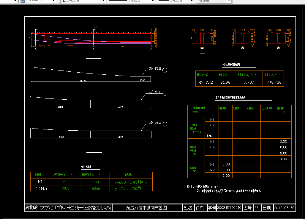This screenshot has width=305, height=219.
Task: Select dimension 160 above beam elevation
Action: [96, 27]
